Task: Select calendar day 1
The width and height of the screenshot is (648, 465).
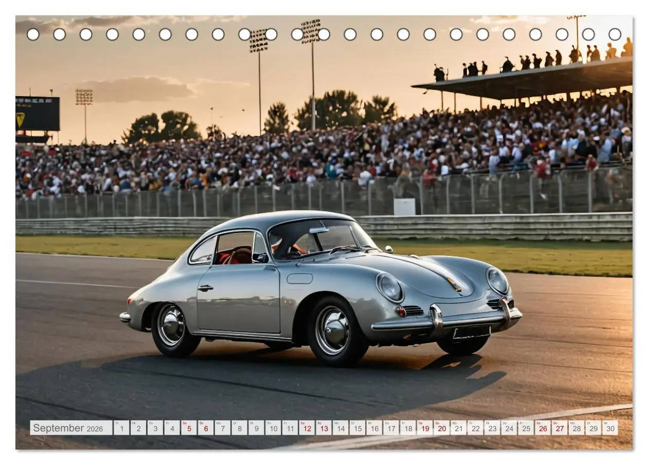Action: point(121,428)
